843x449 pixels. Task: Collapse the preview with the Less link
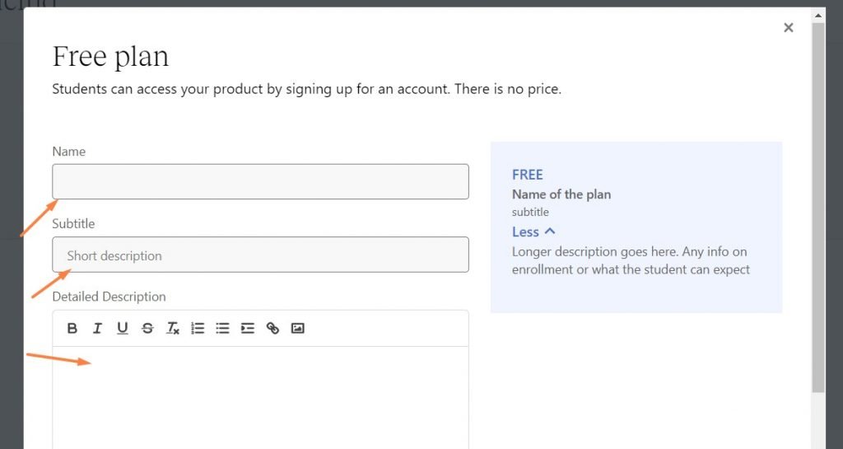525,232
